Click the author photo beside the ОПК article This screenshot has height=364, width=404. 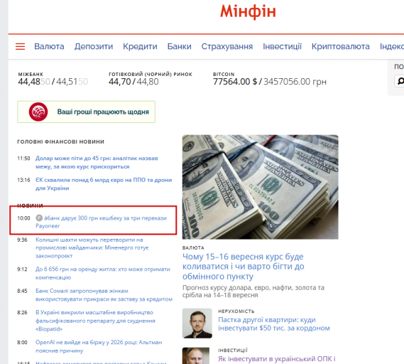click(x=196, y=355)
